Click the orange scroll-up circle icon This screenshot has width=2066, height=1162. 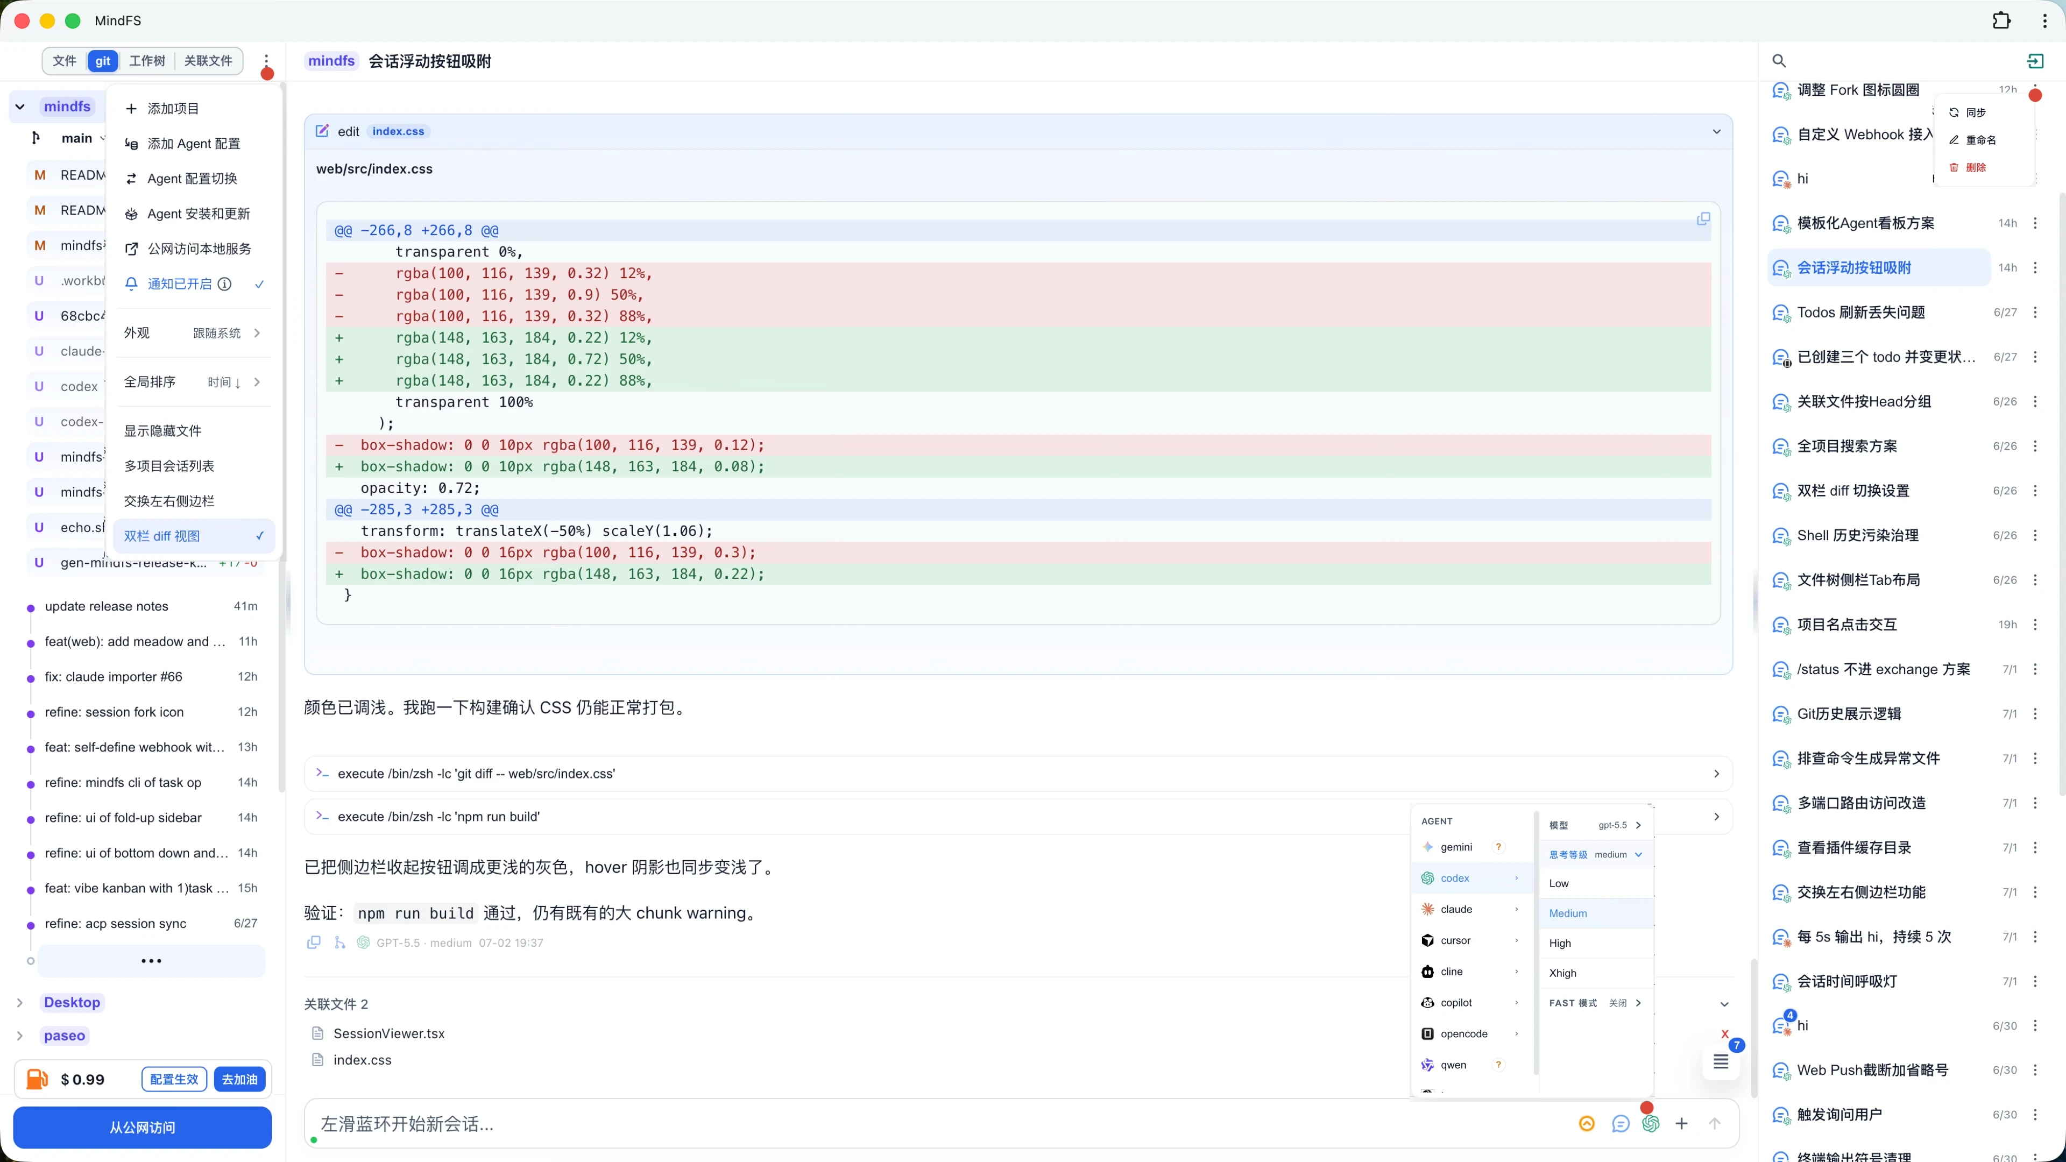[x=1587, y=1123]
